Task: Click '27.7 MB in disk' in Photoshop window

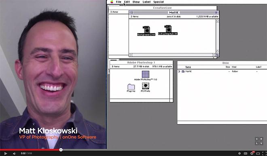Action: pyautogui.click(x=141, y=67)
